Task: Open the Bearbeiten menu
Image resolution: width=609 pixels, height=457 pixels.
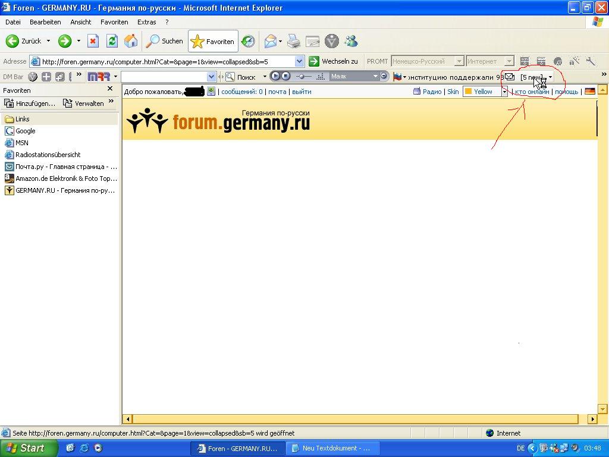Action: (x=45, y=22)
